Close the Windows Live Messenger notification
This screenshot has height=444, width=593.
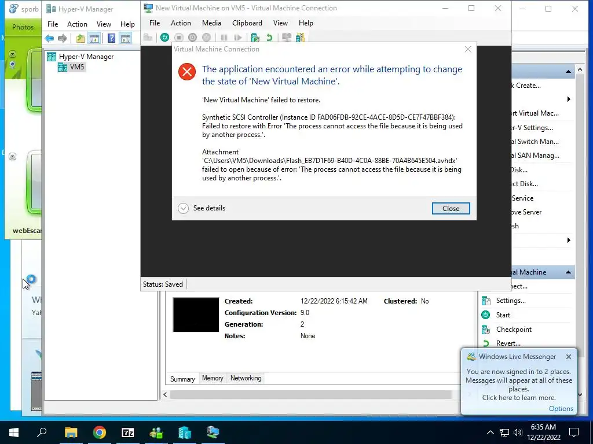point(569,357)
